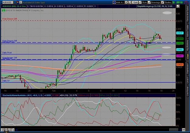Open the Times And Sales side tab

point(188,14)
